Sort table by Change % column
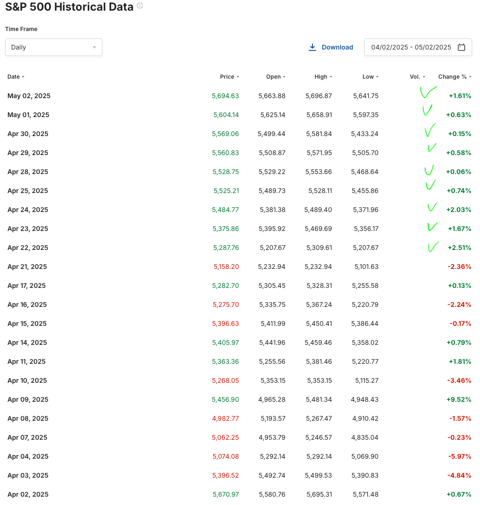Screen dimensions: 480x505 click(455, 77)
